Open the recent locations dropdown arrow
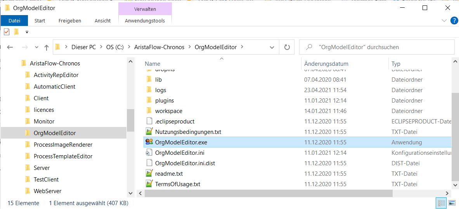Image resolution: width=459 pixels, height=209 pixels. (36, 47)
